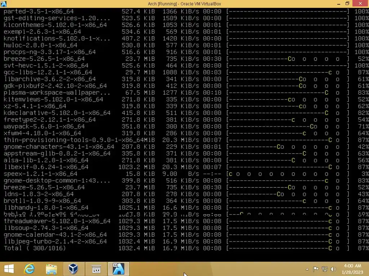Click date 1/28/2023 in the tray

click(352, 272)
